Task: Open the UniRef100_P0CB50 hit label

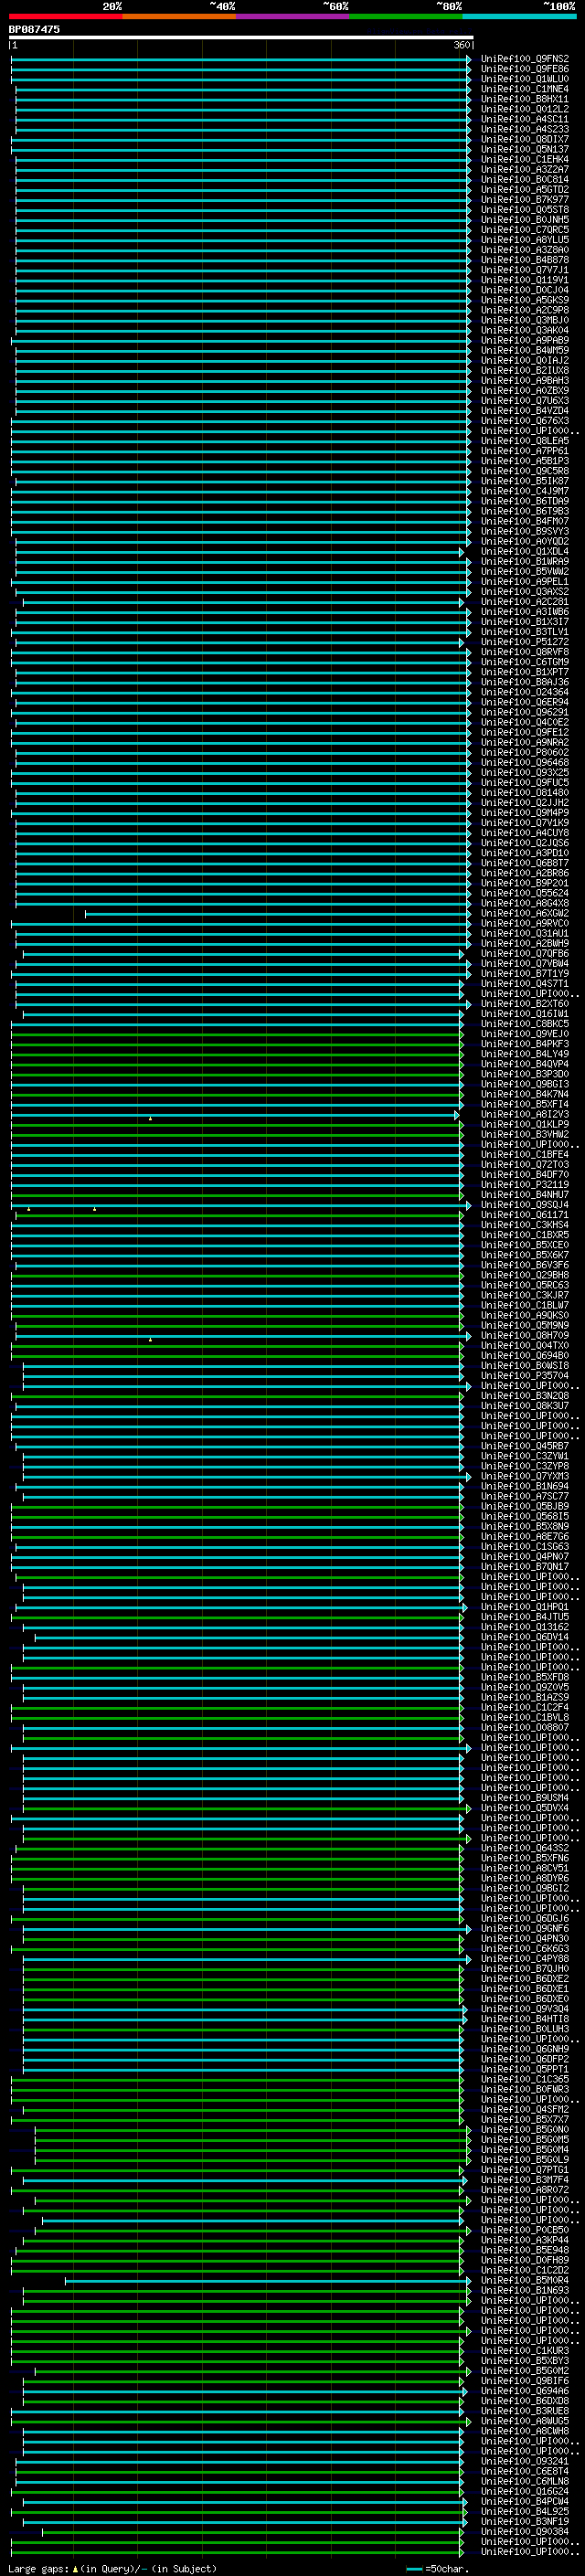Action: 524,2230
